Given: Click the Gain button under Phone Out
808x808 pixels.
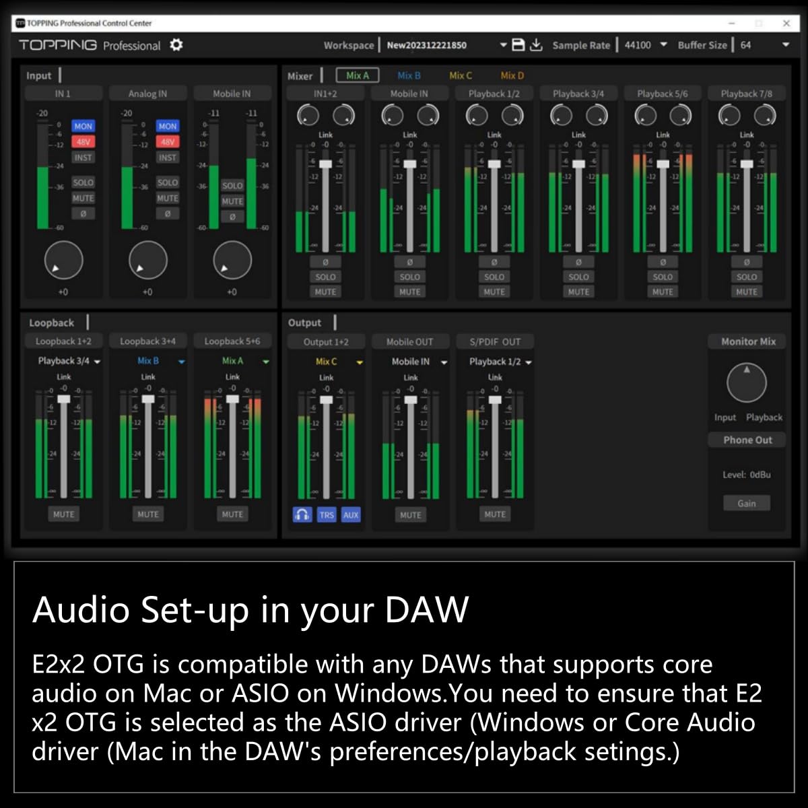Looking at the screenshot, I should (x=747, y=503).
